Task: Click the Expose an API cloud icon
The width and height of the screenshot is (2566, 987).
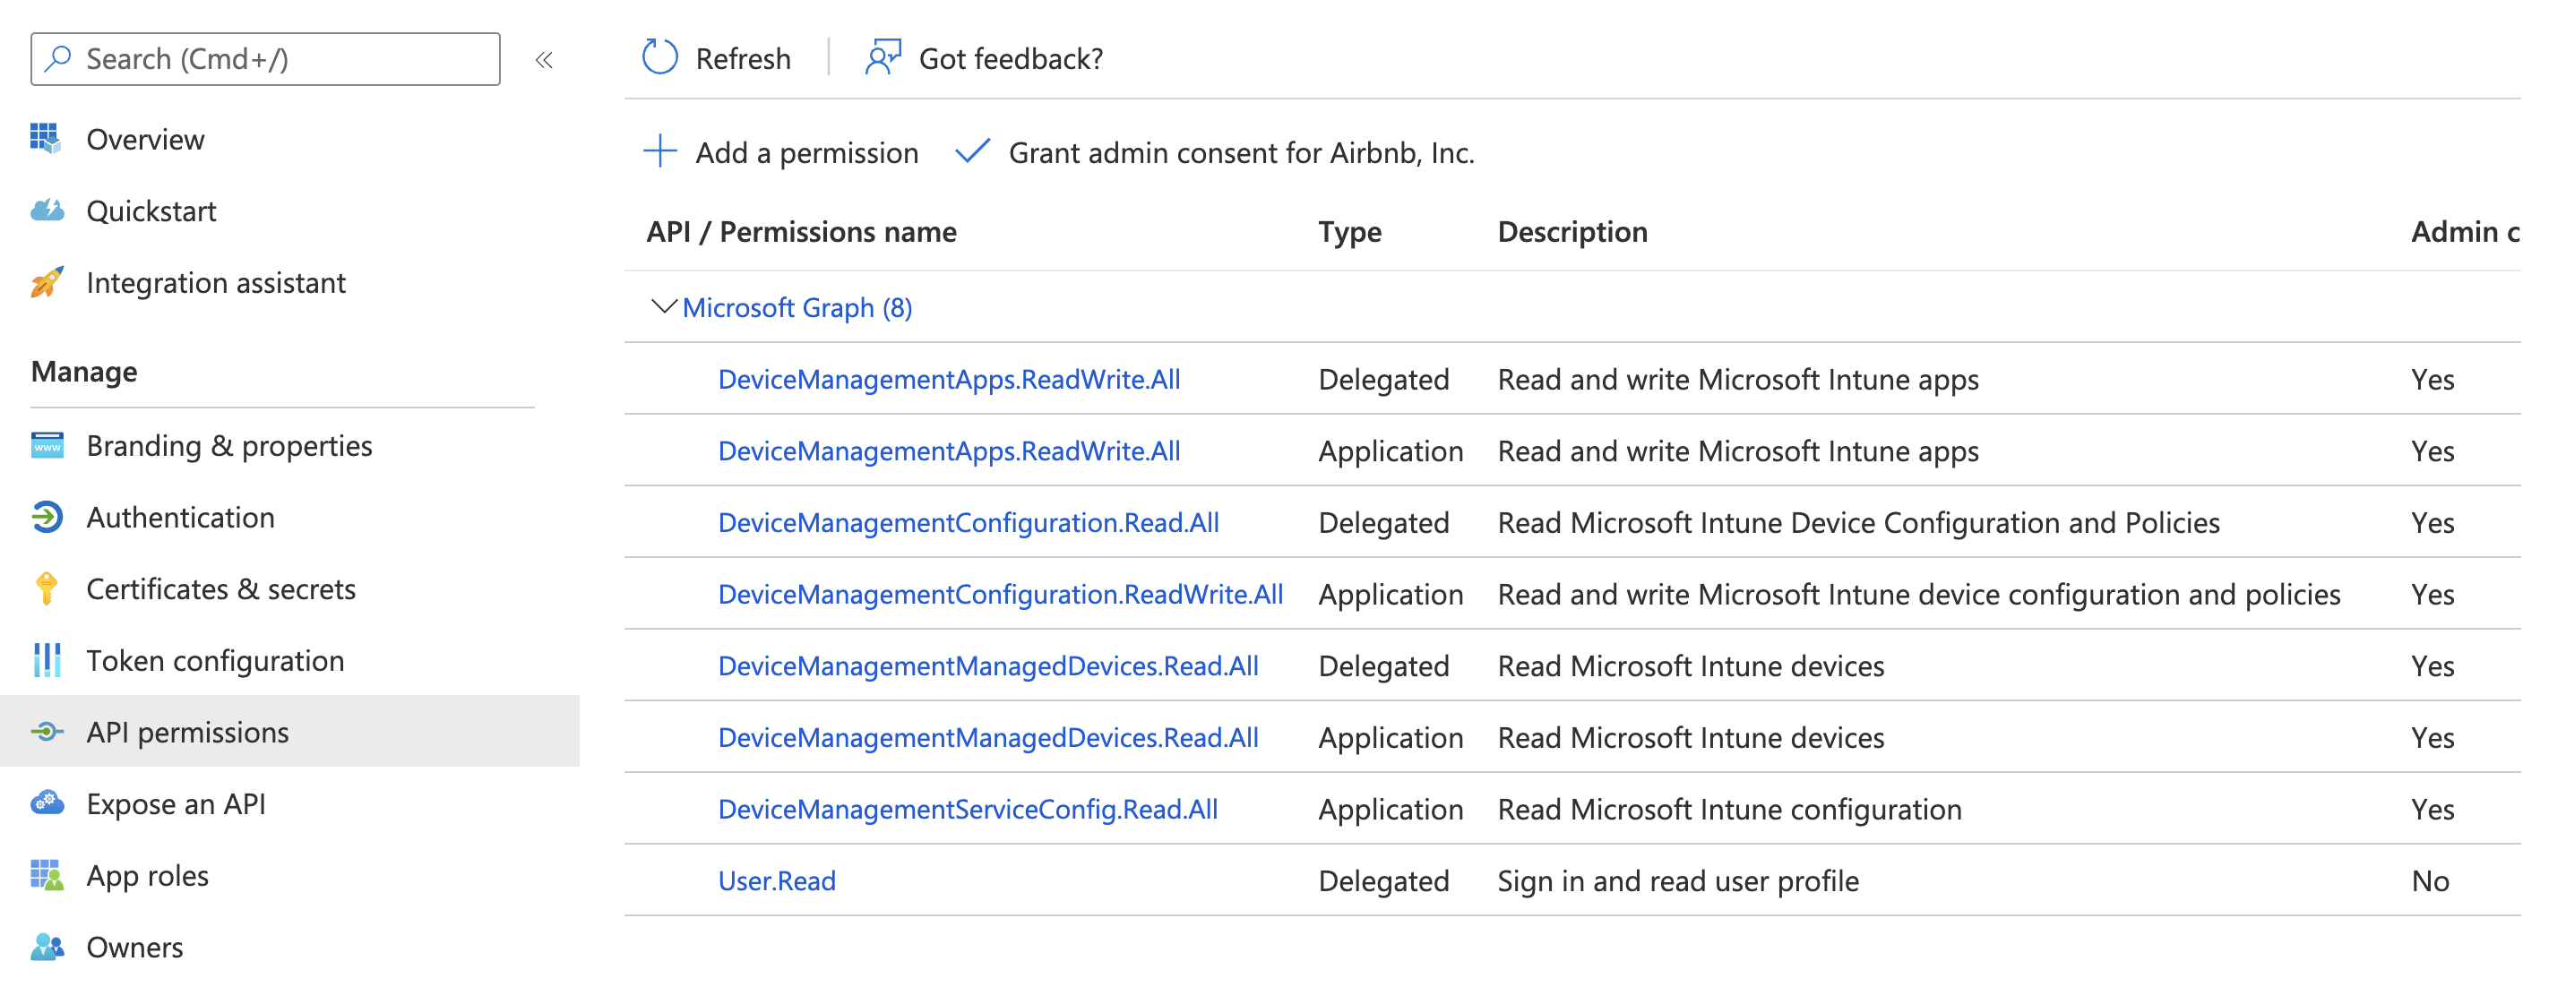Action: (47, 803)
